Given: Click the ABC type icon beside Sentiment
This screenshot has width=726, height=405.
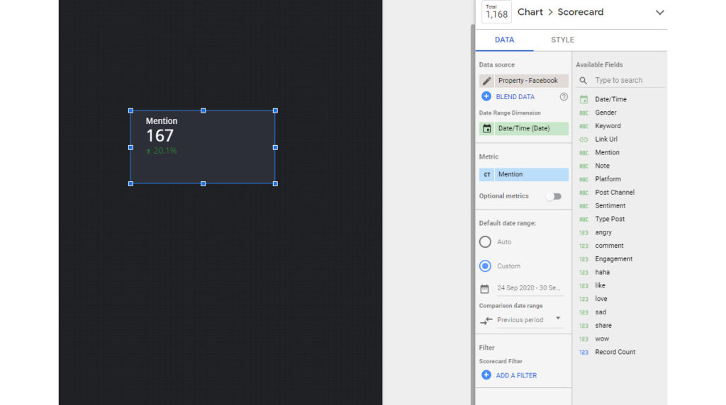Looking at the screenshot, I should [584, 206].
